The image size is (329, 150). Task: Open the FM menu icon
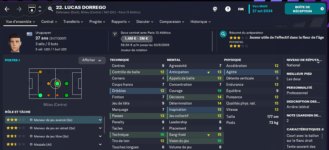(x=241, y=9)
